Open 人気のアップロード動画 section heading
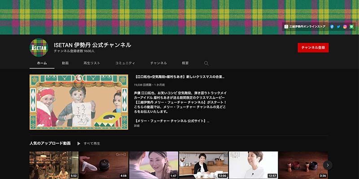The height and width of the screenshot is (179, 359). [50, 143]
